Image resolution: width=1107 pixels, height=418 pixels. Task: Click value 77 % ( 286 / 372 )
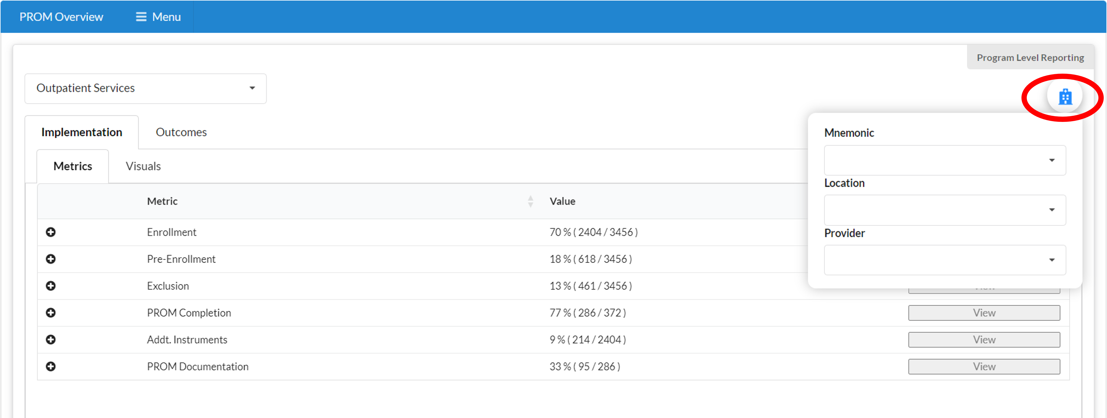click(x=587, y=313)
